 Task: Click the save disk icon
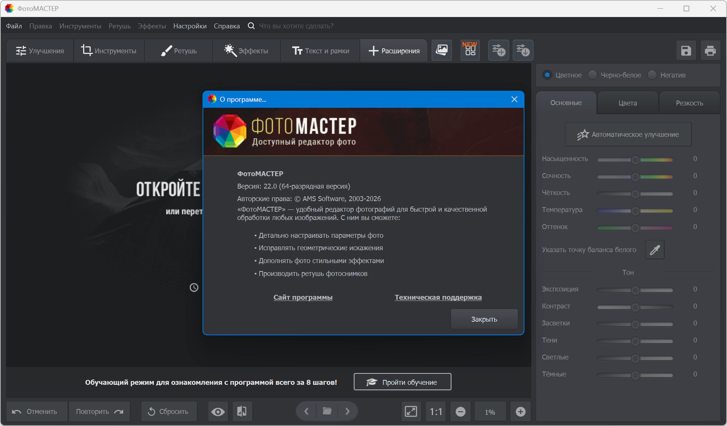click(x=686, y=51)
